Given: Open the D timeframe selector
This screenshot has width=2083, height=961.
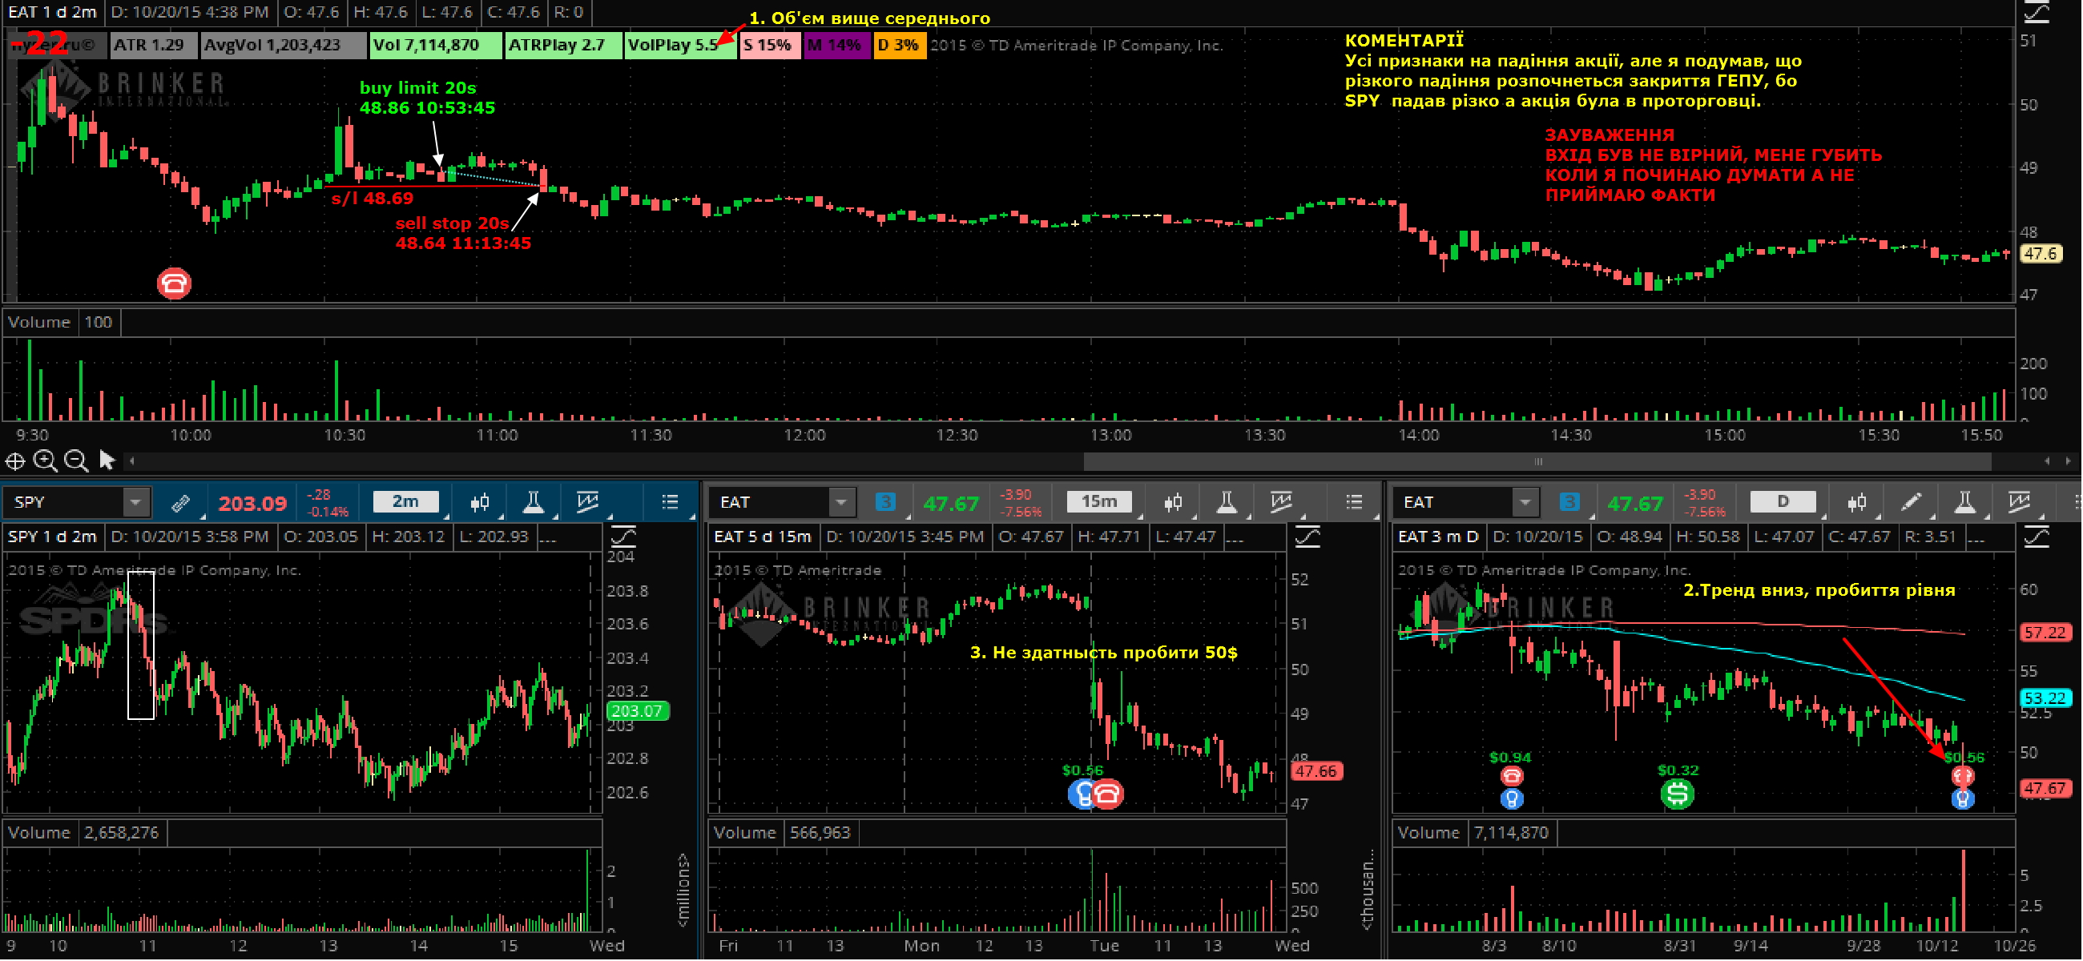Looking at the screenshot, I should click(x=1783, y=502).
